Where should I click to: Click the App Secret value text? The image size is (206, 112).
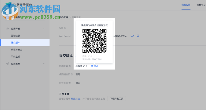[x=120, y=36]
